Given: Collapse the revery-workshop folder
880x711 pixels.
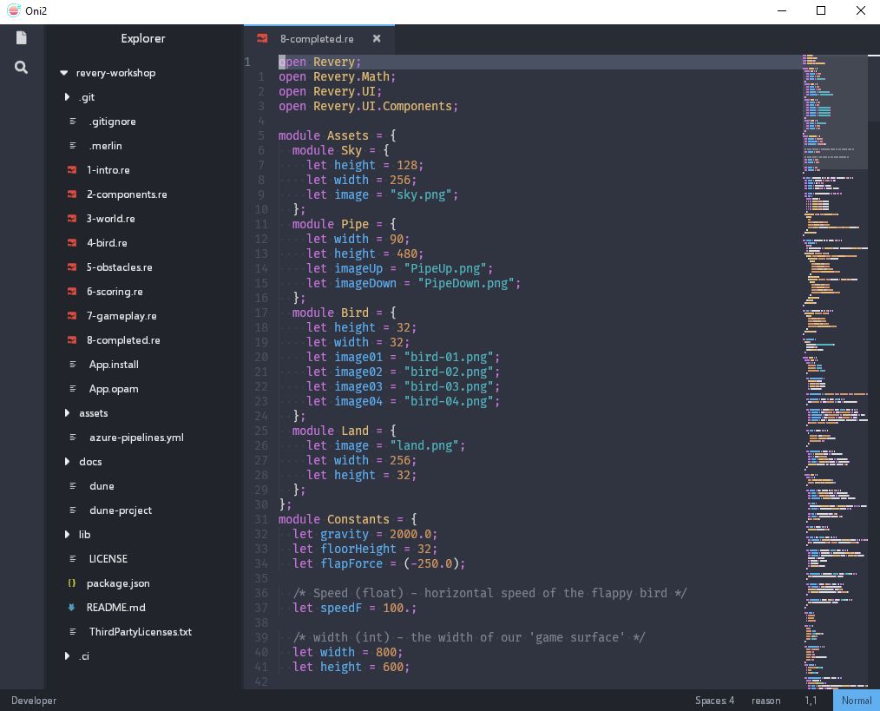Looking at the screenshot, I should 64,73.
